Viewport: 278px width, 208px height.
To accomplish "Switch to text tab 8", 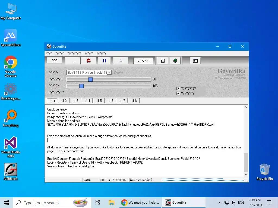I will coord(134,101).
